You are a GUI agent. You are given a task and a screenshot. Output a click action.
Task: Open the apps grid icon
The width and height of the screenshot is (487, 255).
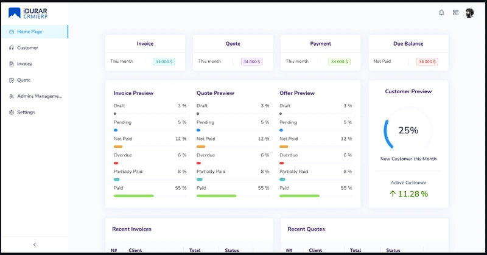tap(455, 13)
